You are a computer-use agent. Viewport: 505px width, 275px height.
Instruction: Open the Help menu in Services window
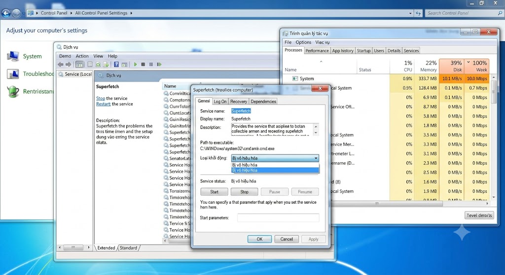click(112, 56)
